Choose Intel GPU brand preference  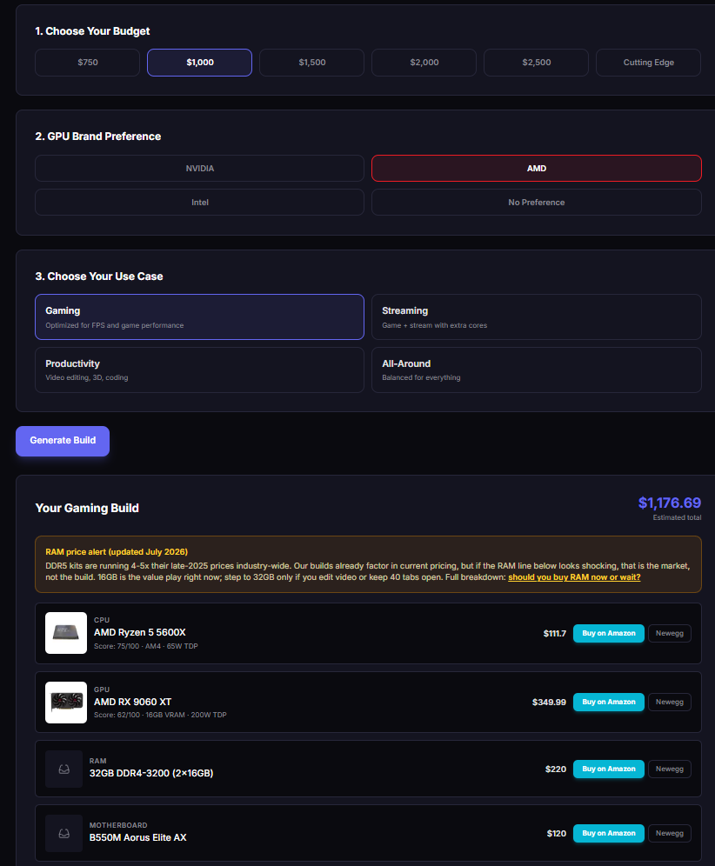point(199,202)
